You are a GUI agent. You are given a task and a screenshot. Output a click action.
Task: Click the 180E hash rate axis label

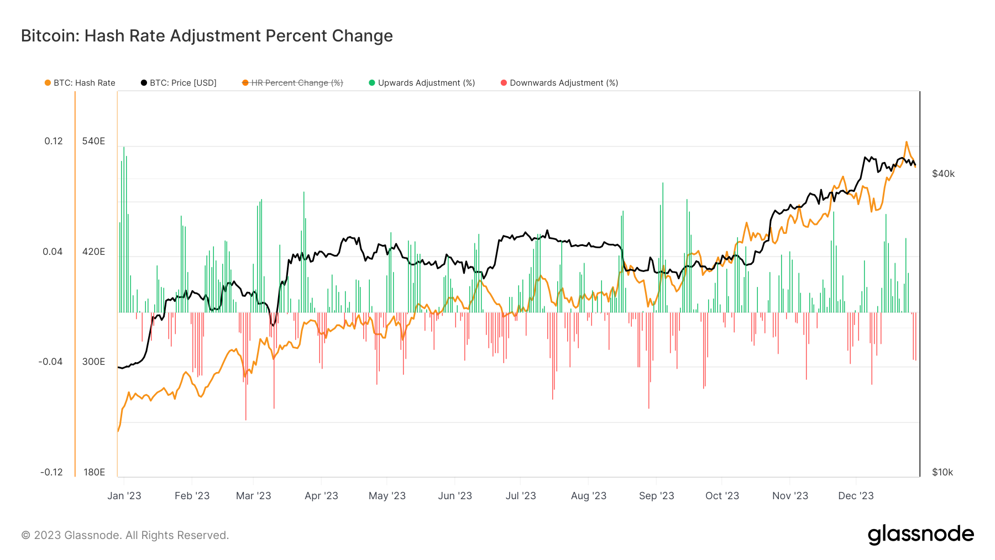click(x=94, y=472)
